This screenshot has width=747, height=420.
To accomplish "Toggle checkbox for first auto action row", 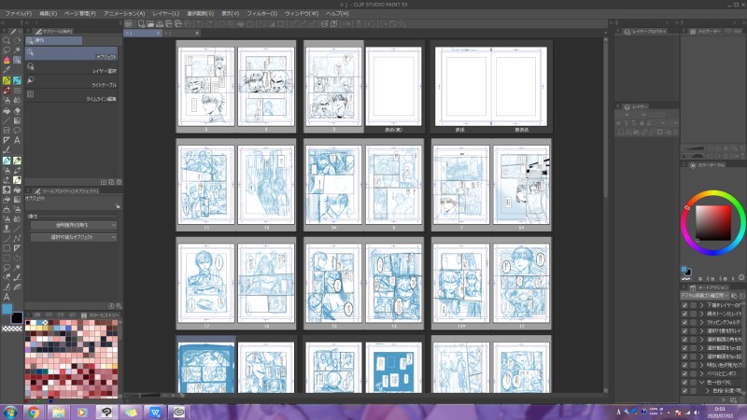I will (x=684, y=305).
